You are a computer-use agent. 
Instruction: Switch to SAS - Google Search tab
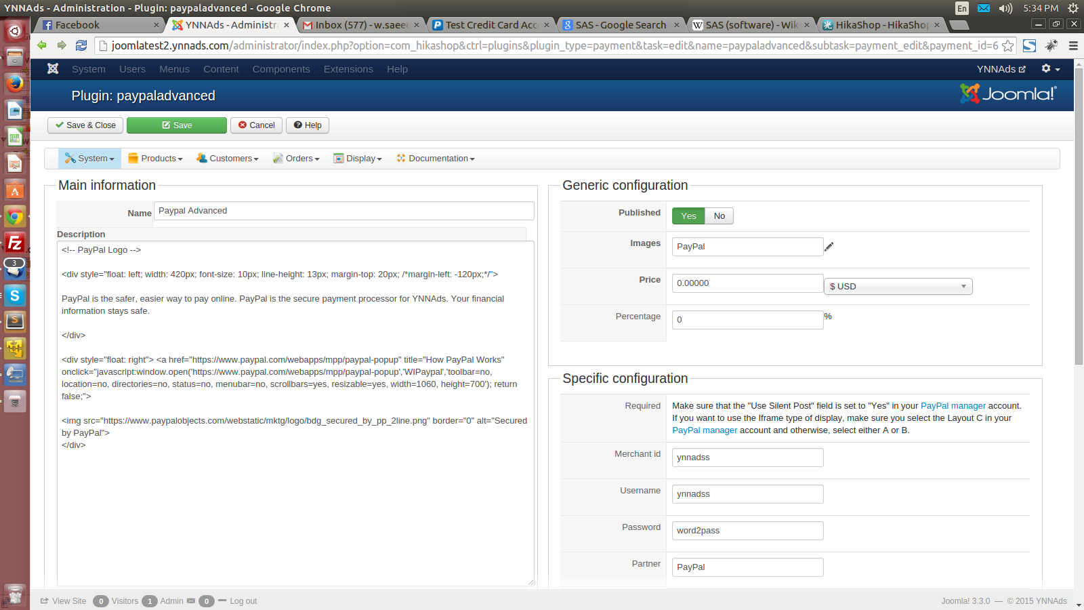click(x=621, y=25)
